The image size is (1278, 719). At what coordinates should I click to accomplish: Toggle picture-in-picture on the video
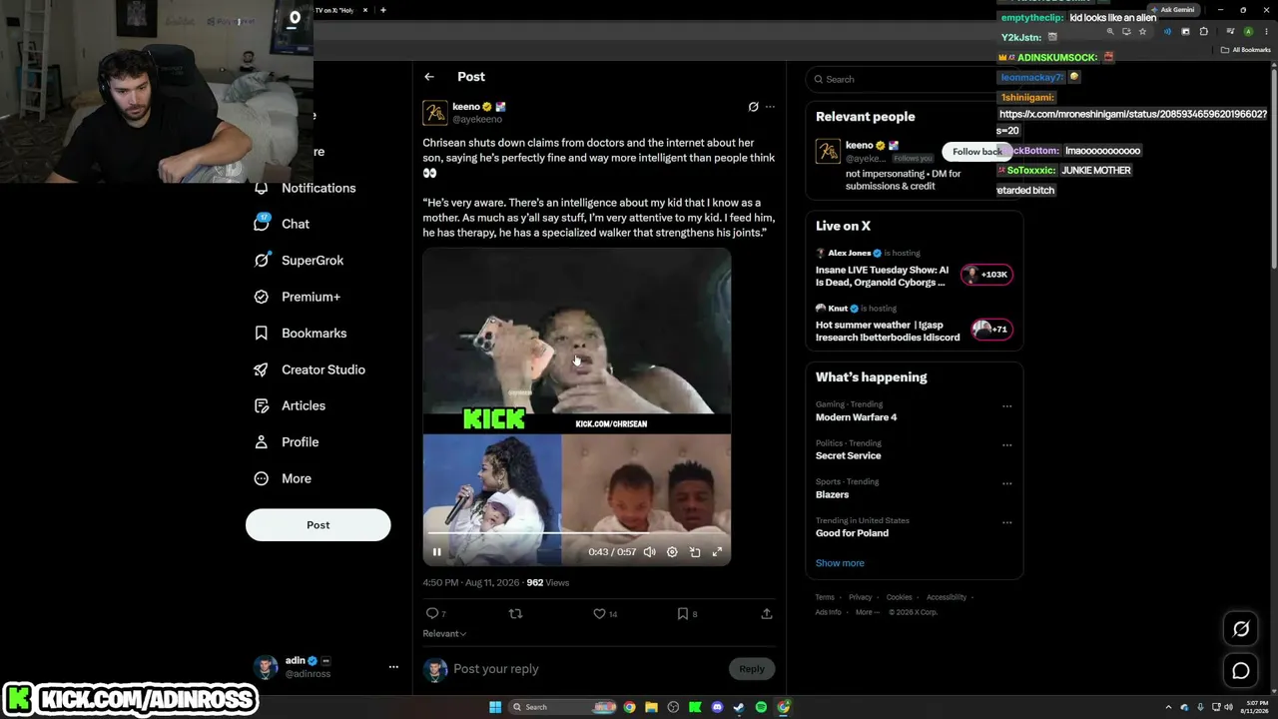point(695,552)
